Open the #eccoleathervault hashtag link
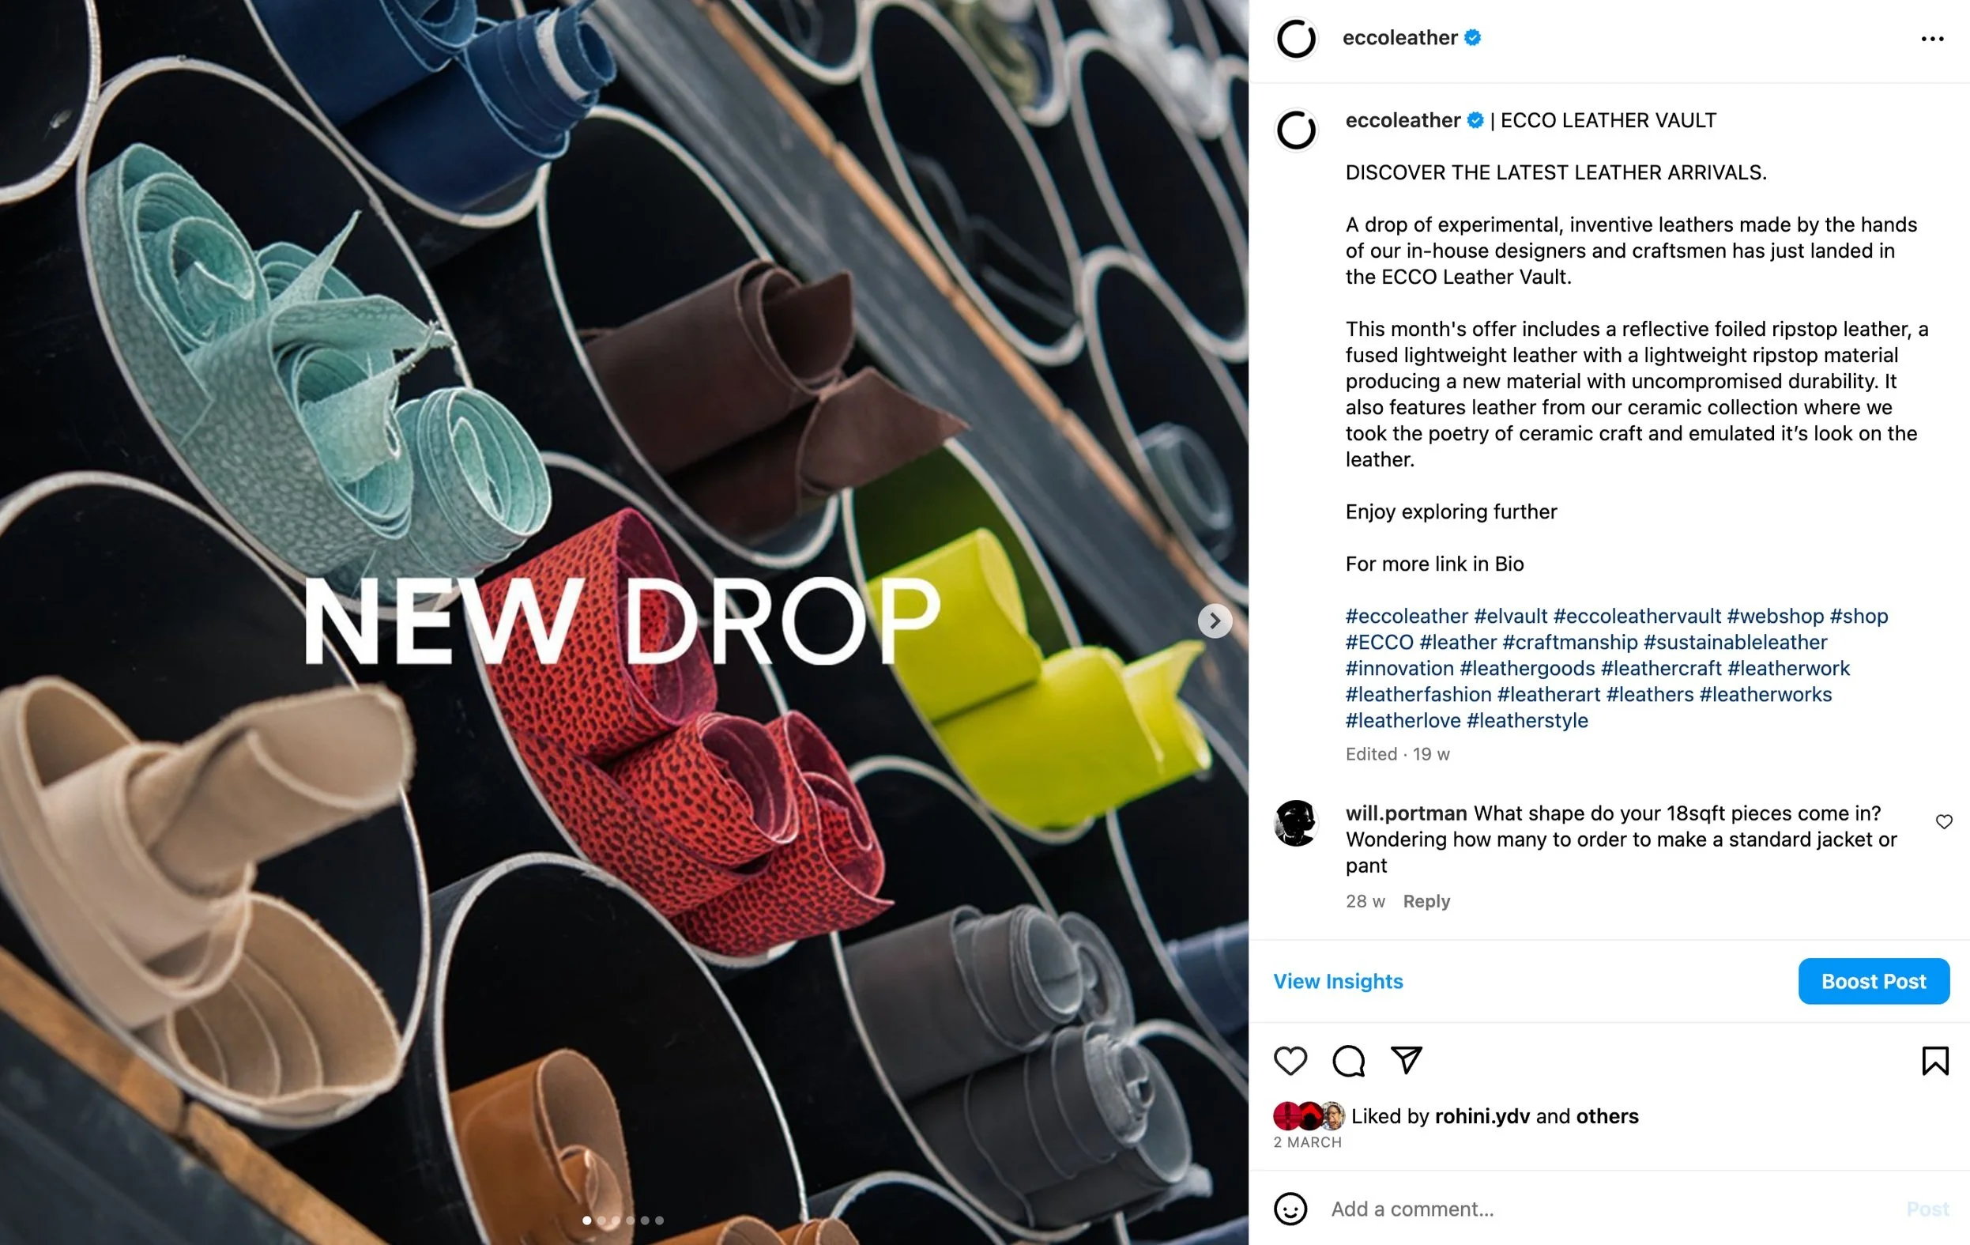Viewport: 1970px width, 1245px height. coord(1637,617)
